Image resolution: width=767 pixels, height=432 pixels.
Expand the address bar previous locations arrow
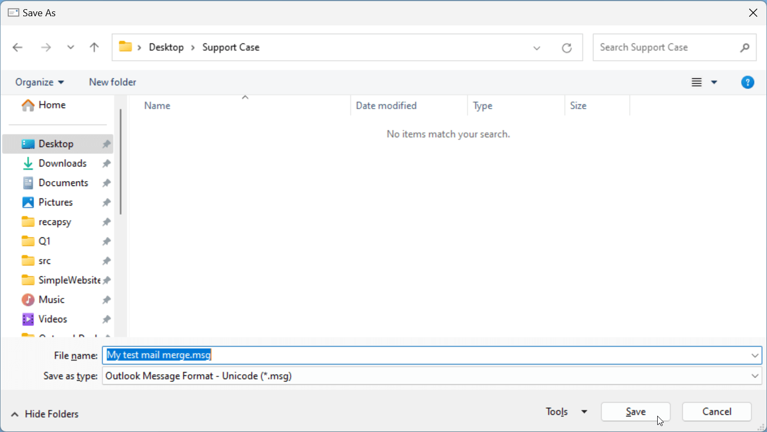[537, 48]
